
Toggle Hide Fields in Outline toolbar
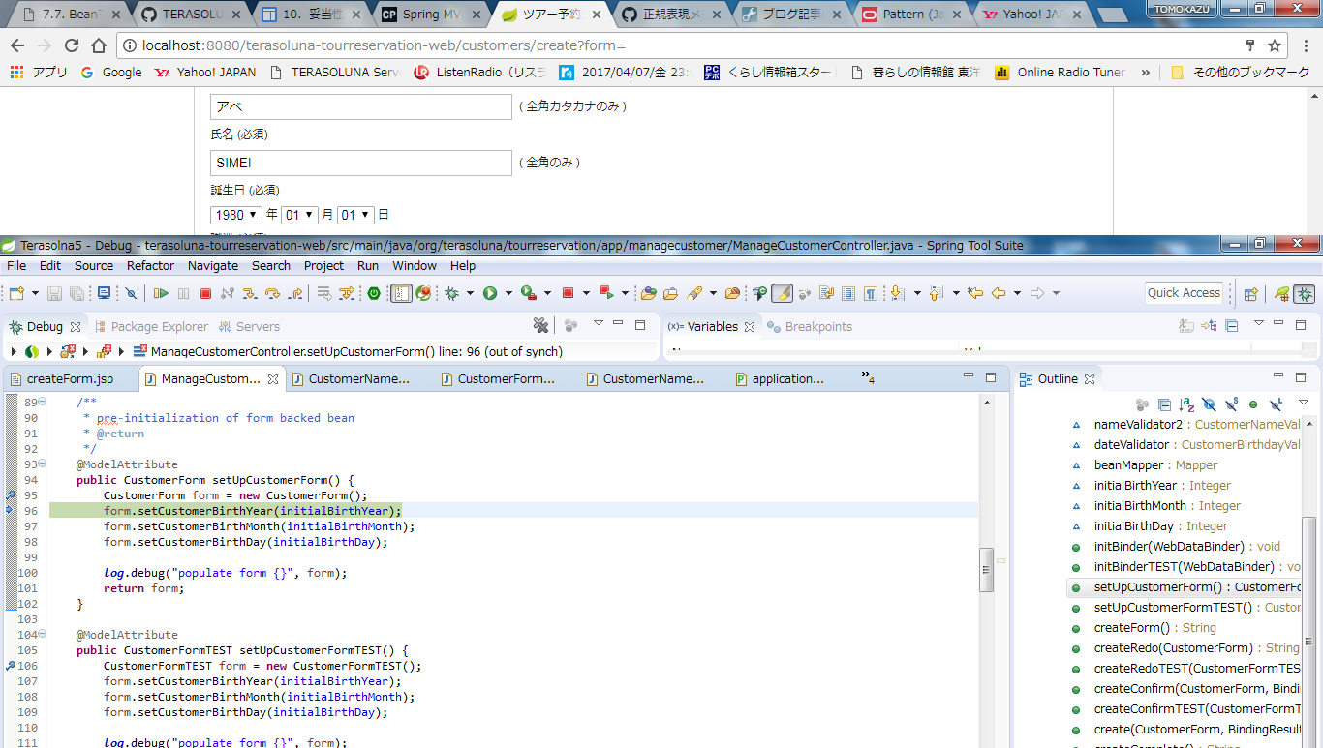(x=1209, y=404)
